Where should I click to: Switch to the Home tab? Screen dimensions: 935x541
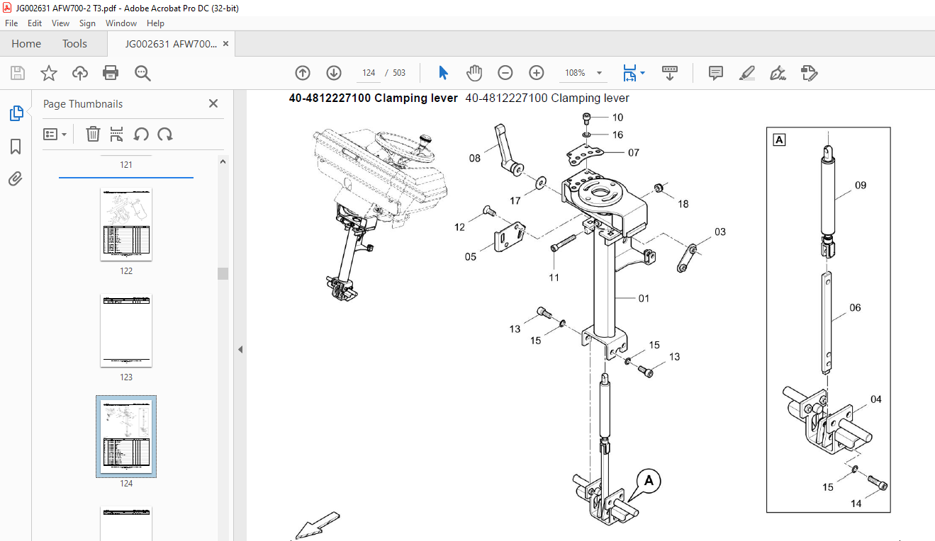[26, 43]
